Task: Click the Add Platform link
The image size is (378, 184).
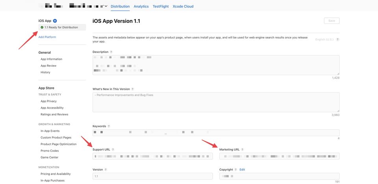Action: pyautogui.click(x=47, y=37)
